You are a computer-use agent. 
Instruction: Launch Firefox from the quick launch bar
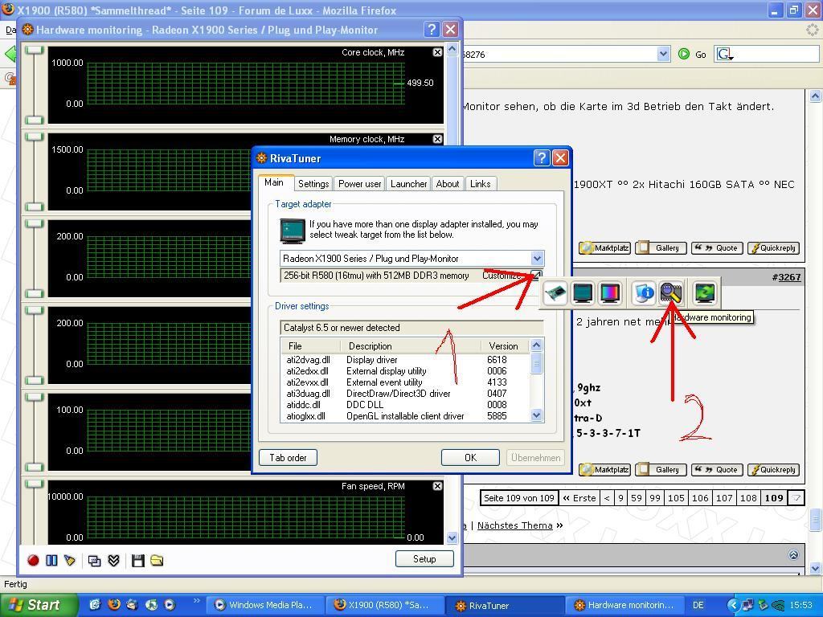113,604
